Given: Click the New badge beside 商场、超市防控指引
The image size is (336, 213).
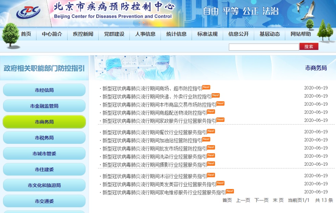Looking at the screenshot, I should coord(206,87).
